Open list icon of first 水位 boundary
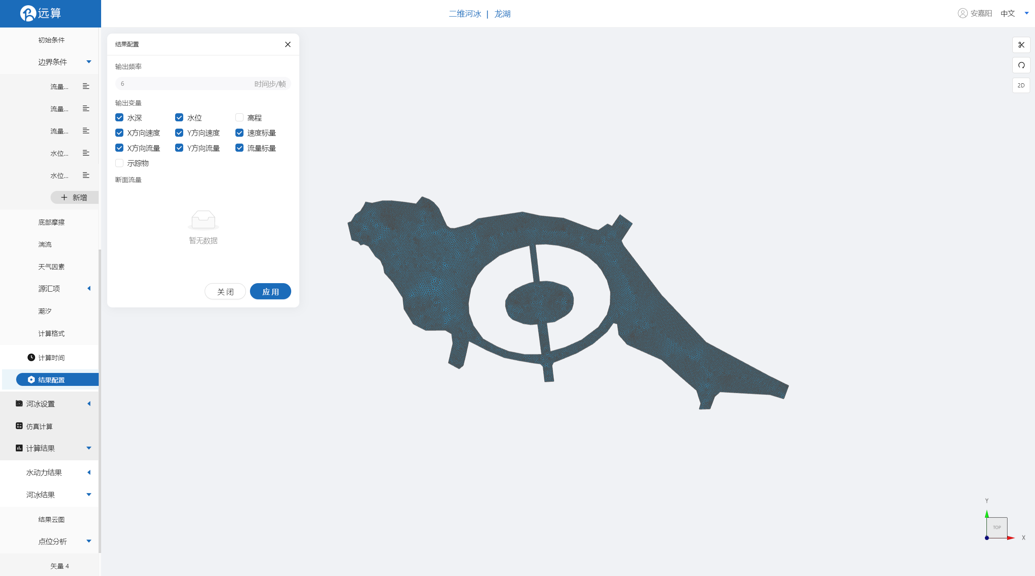The height and width of the screenshot is (576, 1035). tap(86, 153)
